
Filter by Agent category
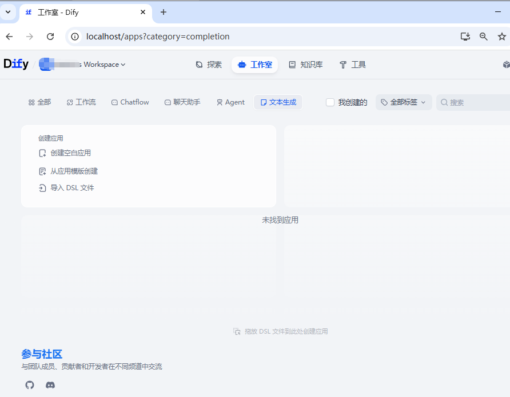point(230,102)
